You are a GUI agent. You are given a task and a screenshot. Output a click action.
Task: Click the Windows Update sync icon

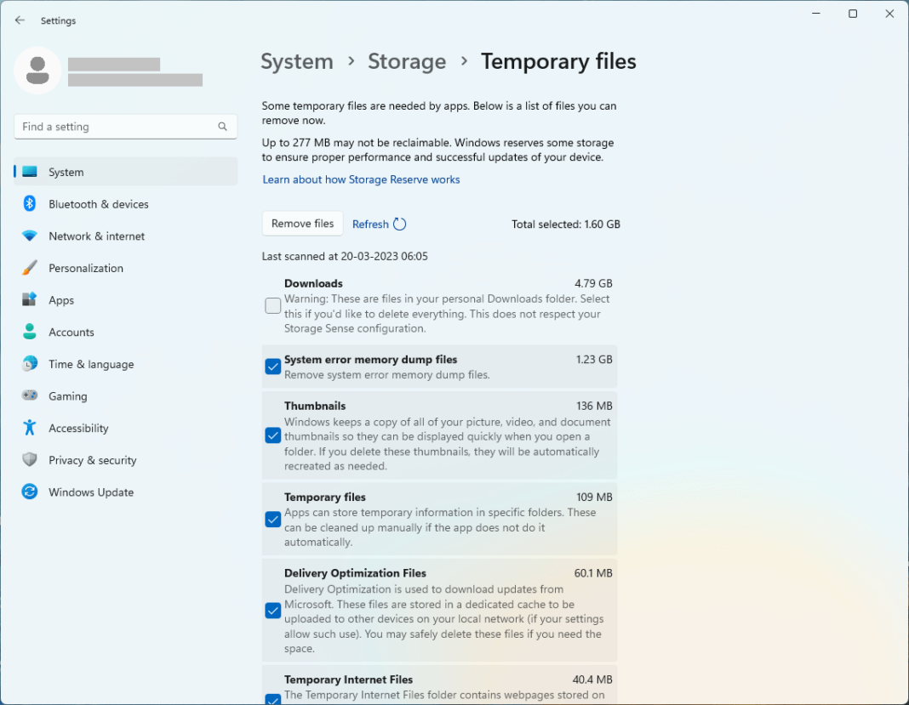30,492
